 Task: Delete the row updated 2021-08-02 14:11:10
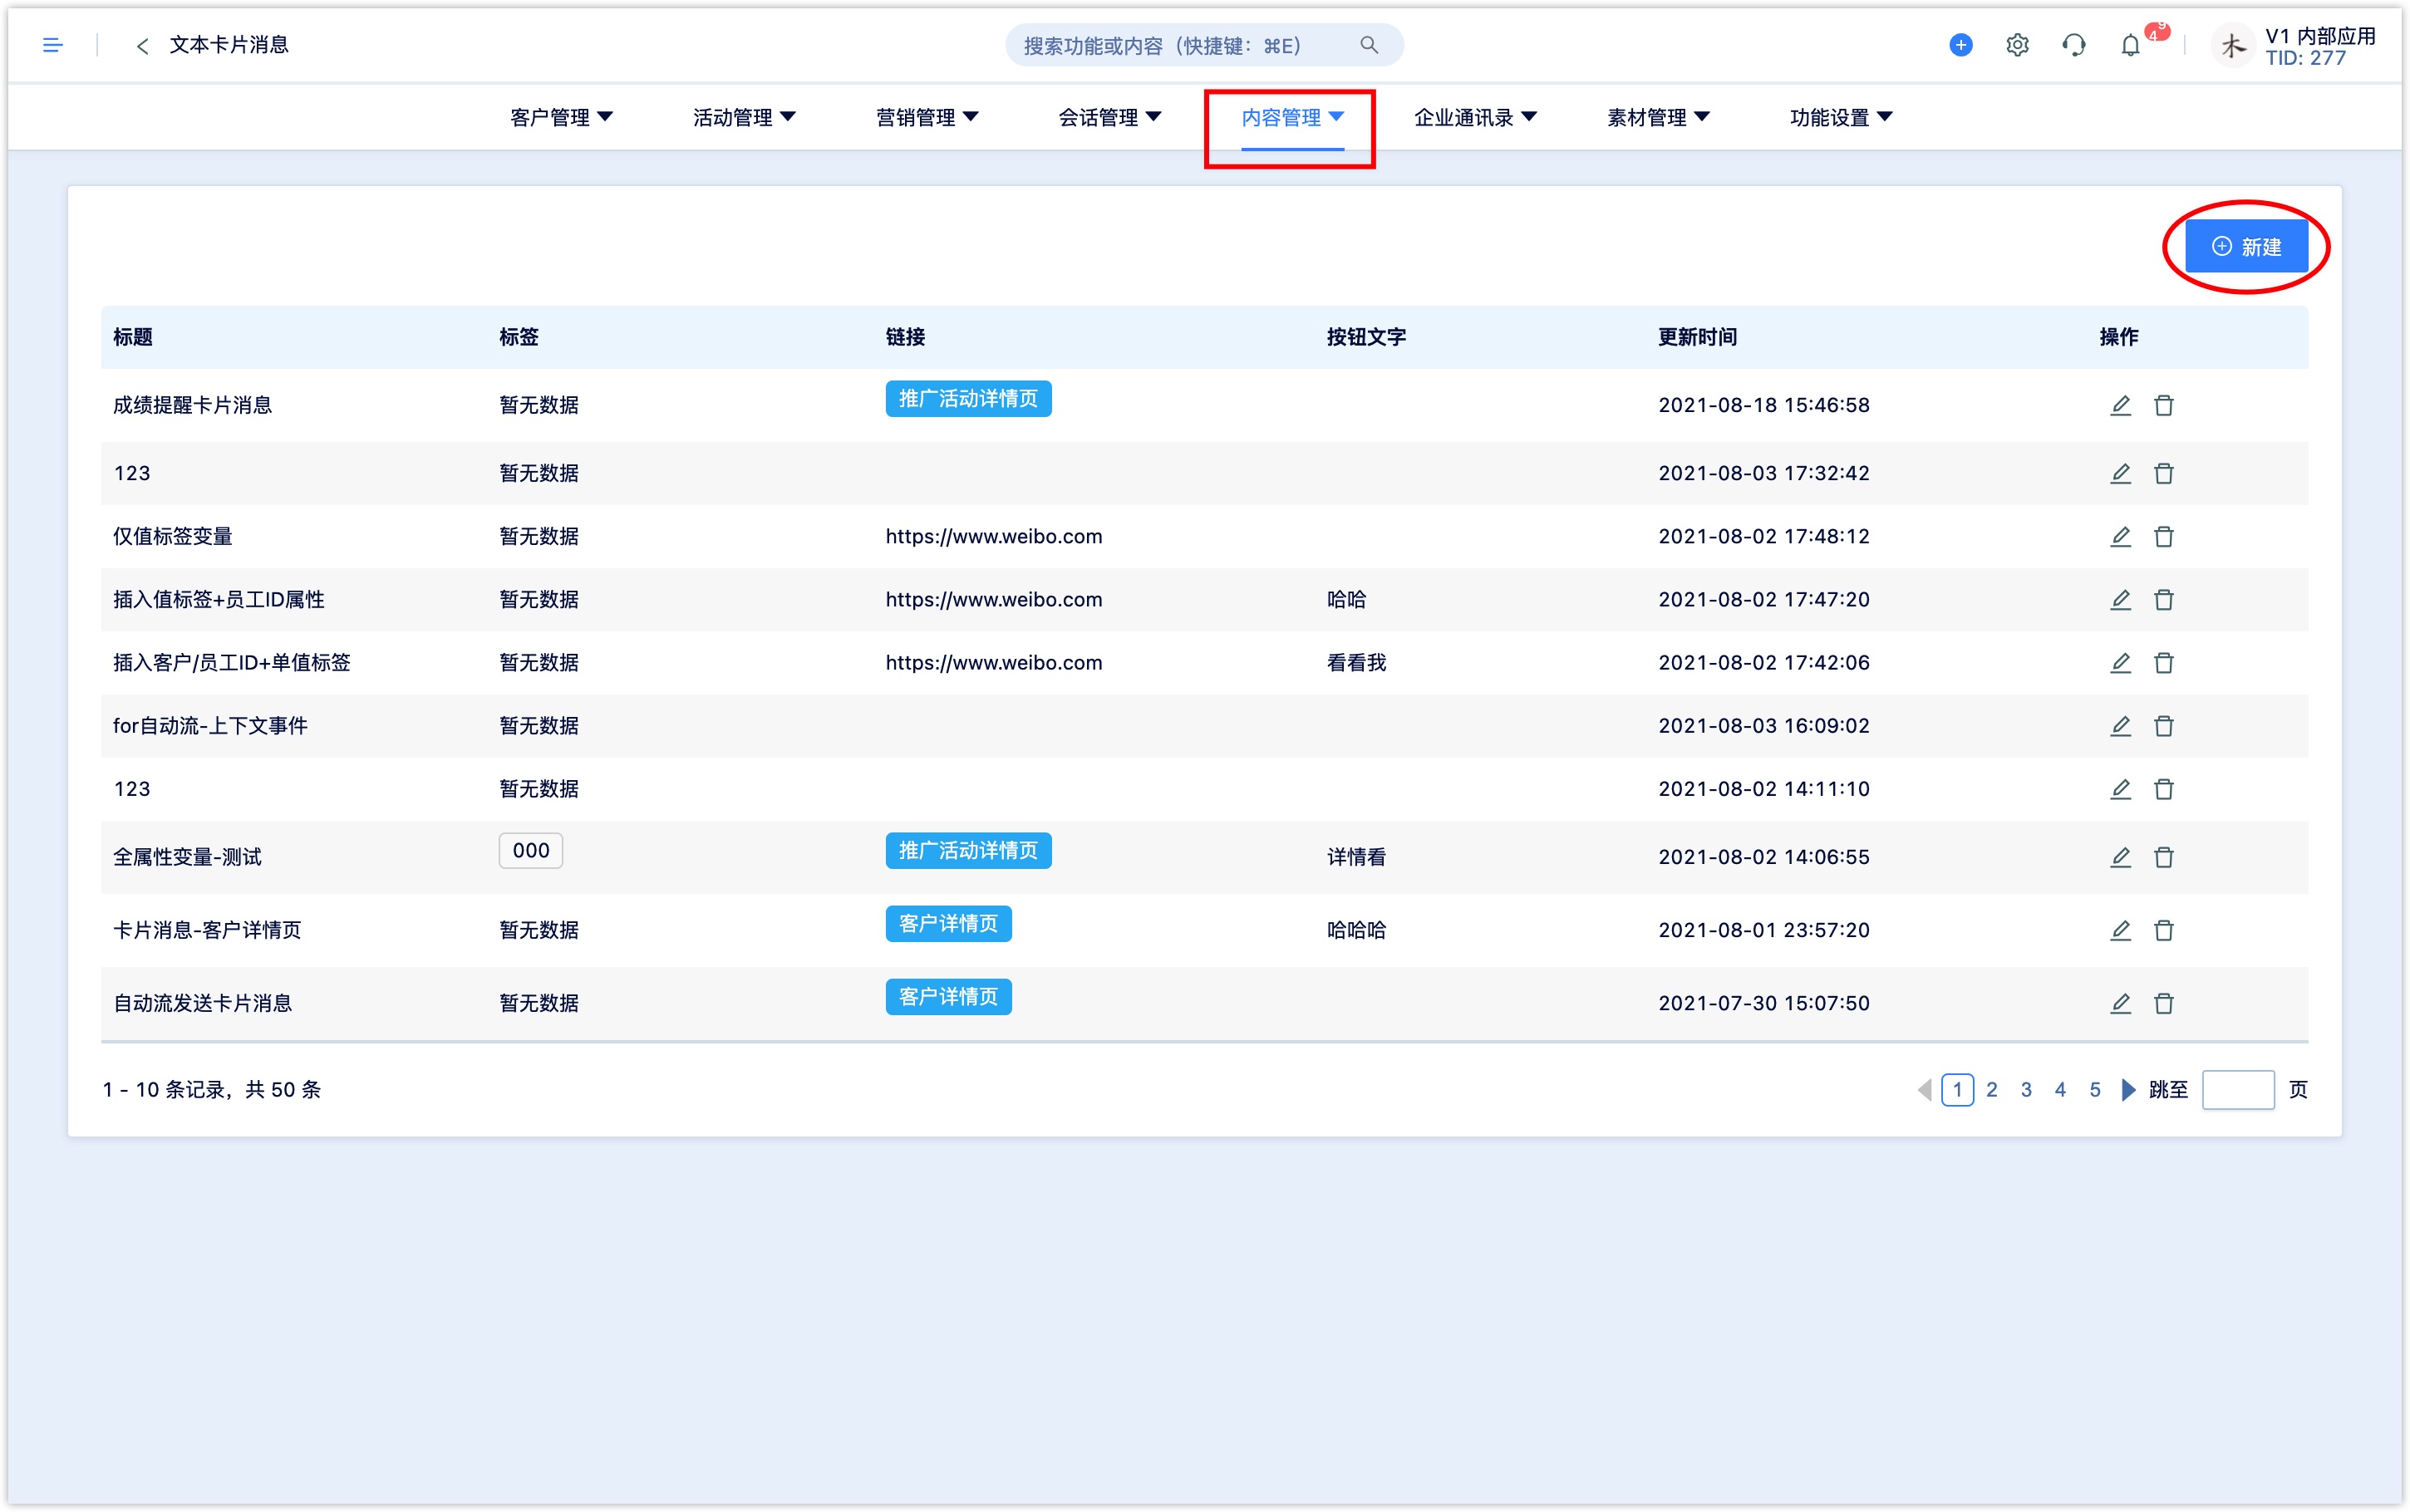(x=2163, y=788)
